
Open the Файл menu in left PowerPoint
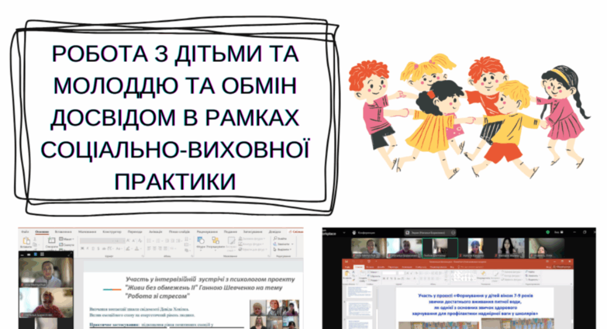25,230
